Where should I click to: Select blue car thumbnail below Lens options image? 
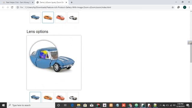(x=35, y=97)
